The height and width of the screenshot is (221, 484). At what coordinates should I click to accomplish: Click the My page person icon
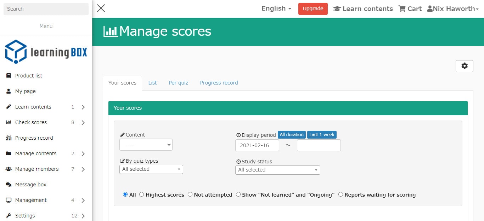click(x=9, y=91)
